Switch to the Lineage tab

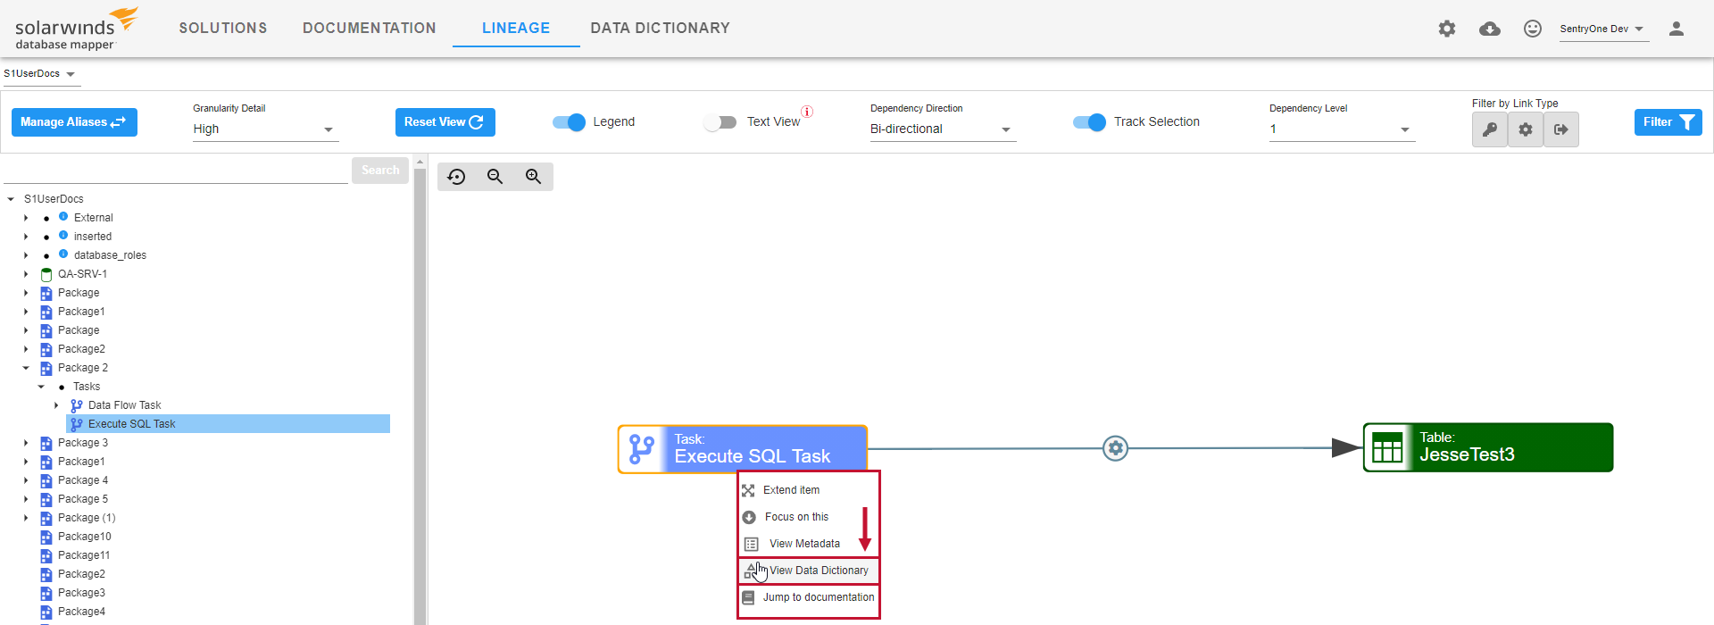pyautogui.click(x=516, y=28)
